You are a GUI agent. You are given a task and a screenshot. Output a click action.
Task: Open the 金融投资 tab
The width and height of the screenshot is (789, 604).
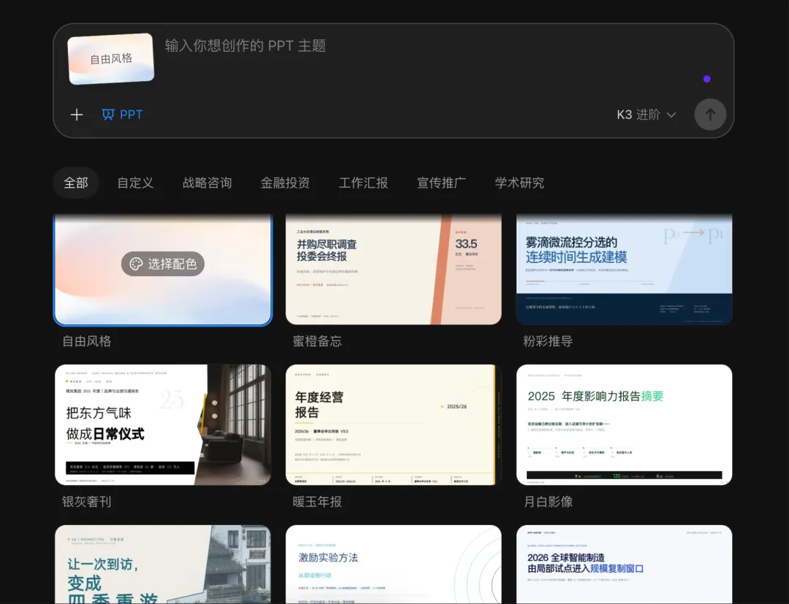(286, 183)
